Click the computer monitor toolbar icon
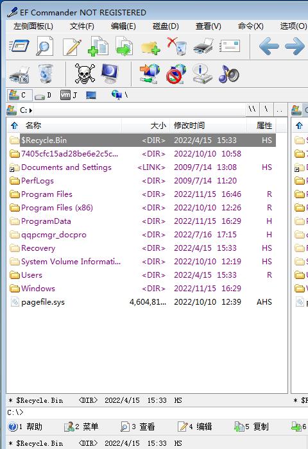308x449 pixels. (110, 73)
